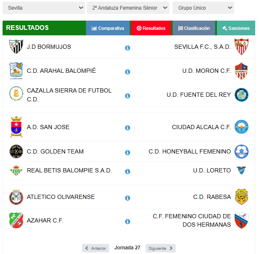The height and width of the screenshot is (254, 259).
Task: Go to previous matchday with Anterior
Action: (x=96, y=248)
